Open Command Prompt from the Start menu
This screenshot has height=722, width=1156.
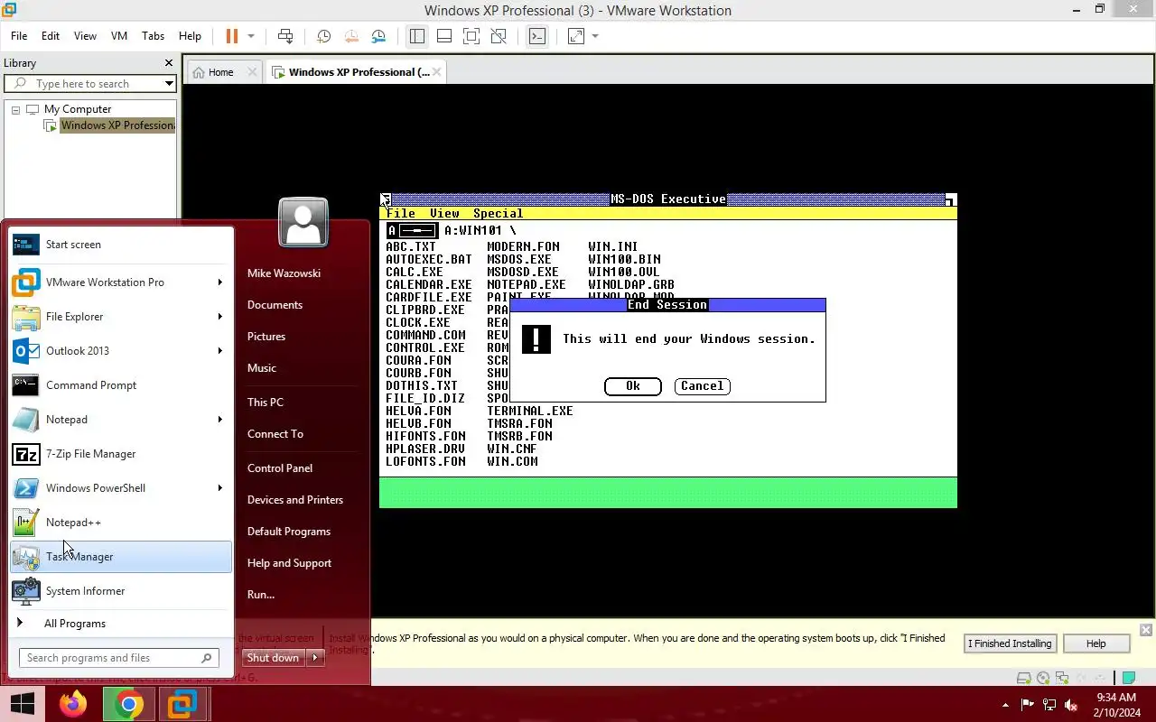click(x=121, y=385)
